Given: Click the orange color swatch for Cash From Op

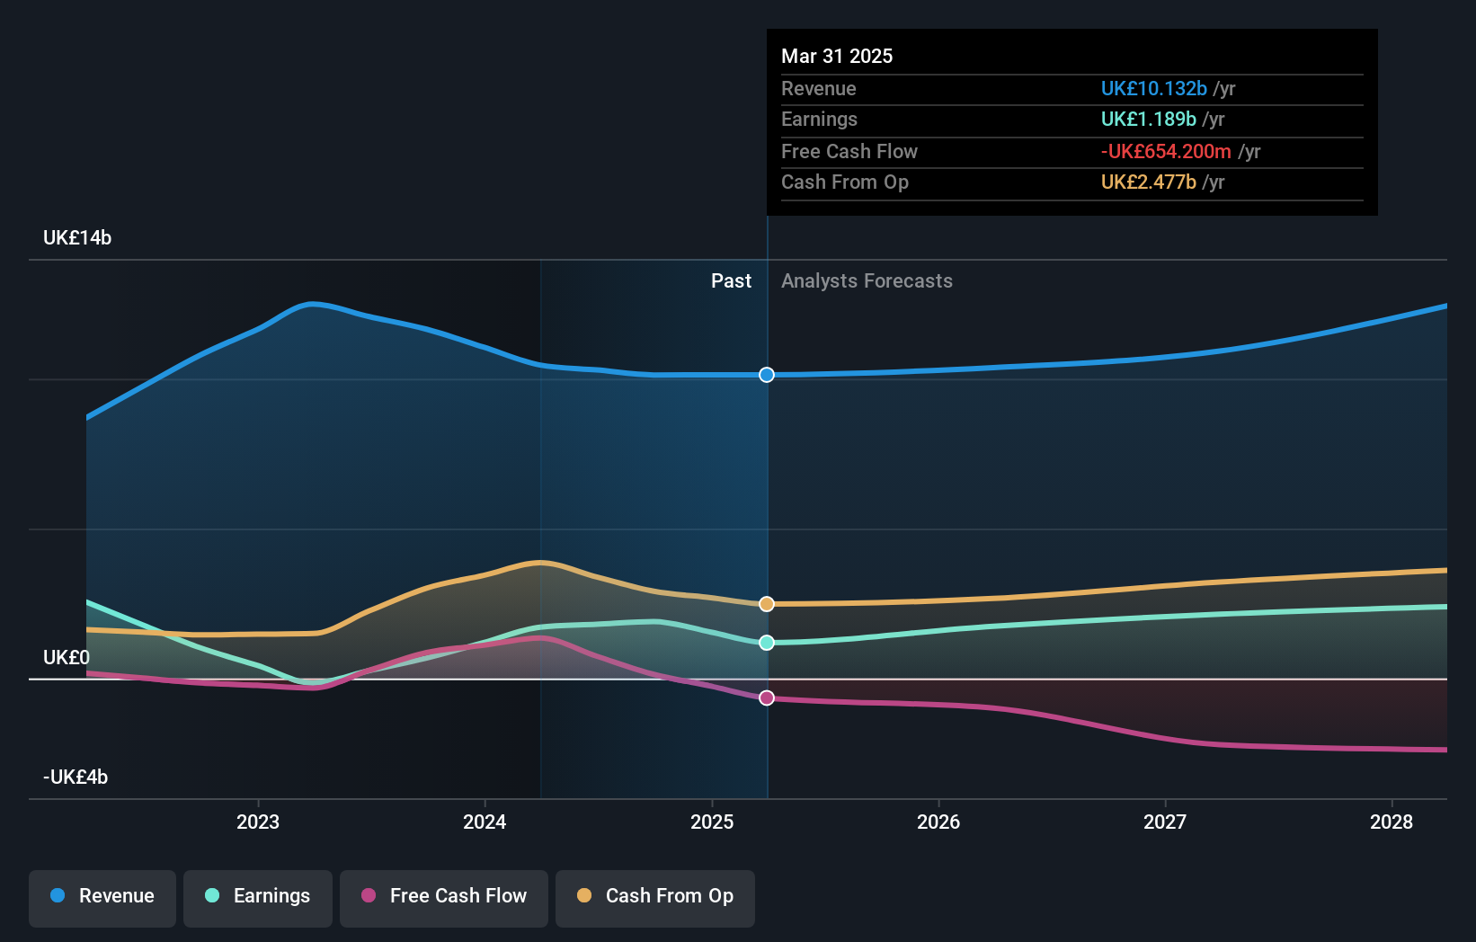Looking at the screenshot, I should 584,896.
